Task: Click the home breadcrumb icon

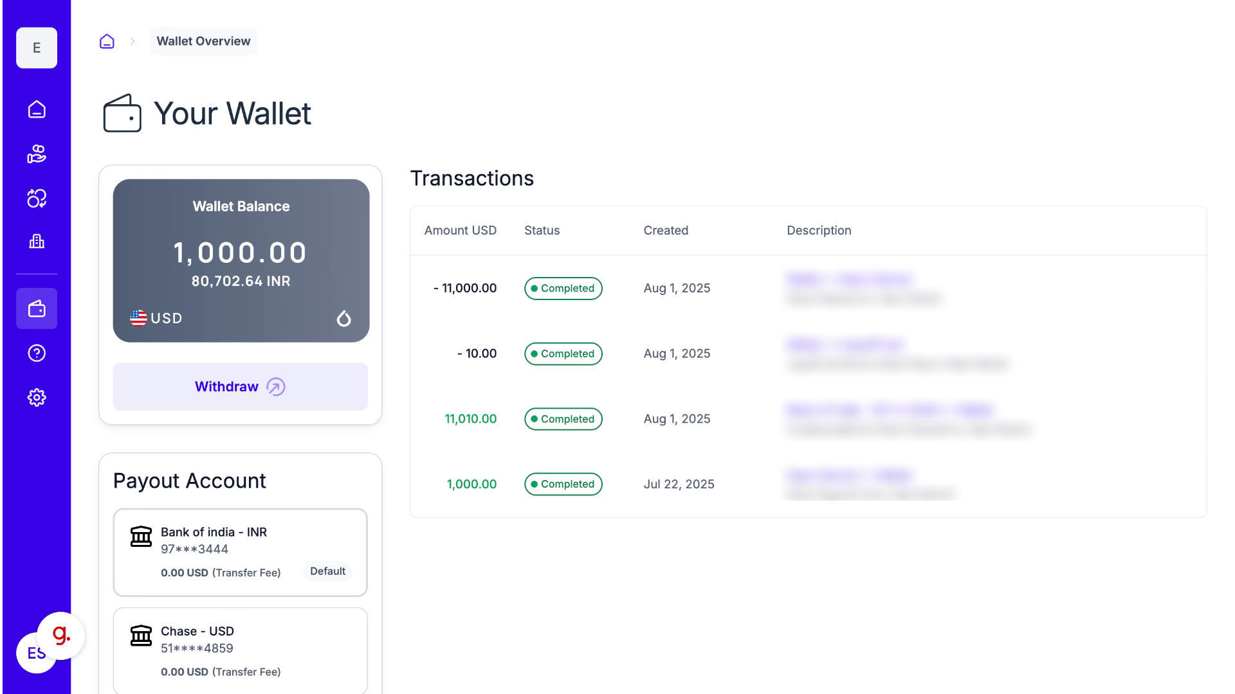Action: point(107,41)
